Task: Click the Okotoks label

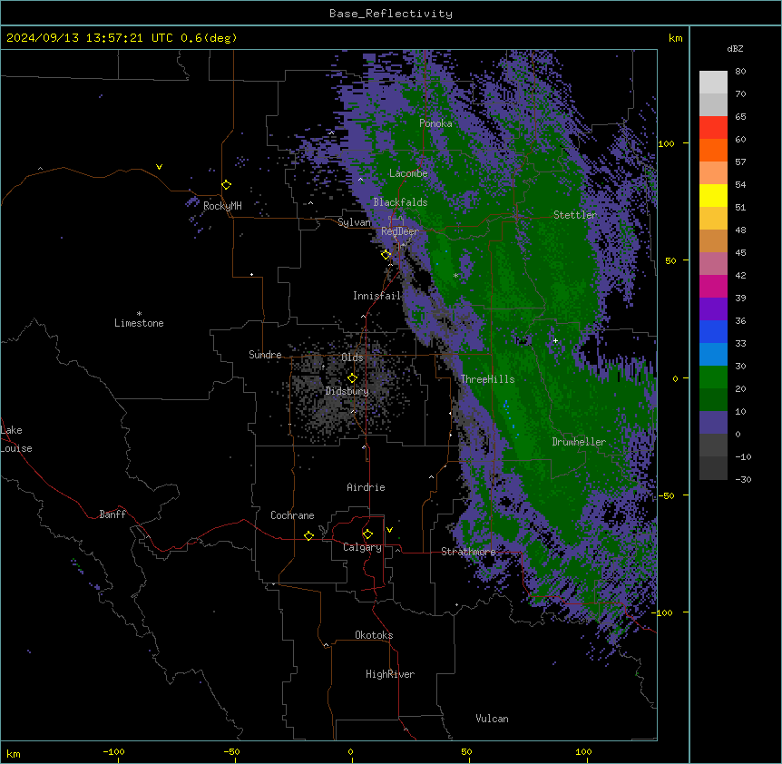Action: 374,635
